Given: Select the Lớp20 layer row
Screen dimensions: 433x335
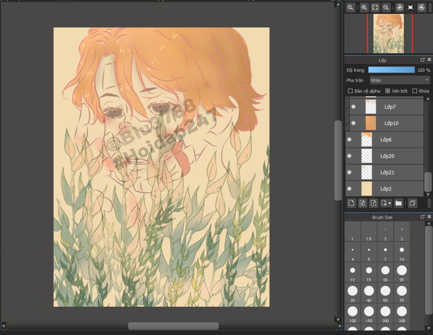Looking at the screenshot, I should pyautogui.click(x=385, y=156).
